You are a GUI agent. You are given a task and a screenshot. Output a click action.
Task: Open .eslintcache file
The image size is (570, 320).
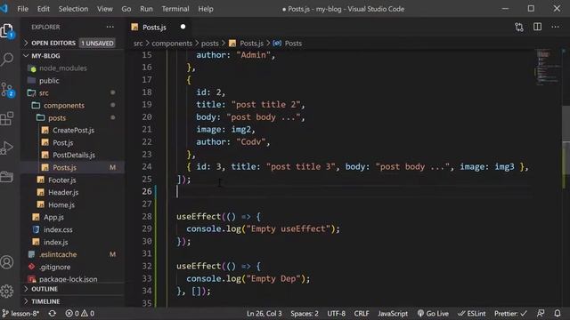[73, 255]
